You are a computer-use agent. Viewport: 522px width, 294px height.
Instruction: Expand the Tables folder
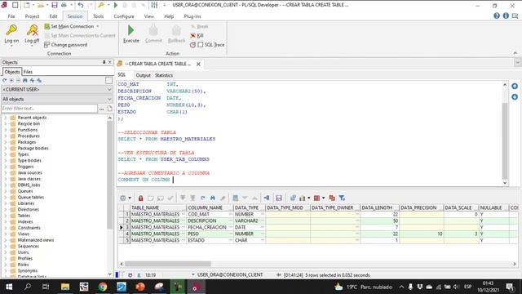click(x=6, y=216)
